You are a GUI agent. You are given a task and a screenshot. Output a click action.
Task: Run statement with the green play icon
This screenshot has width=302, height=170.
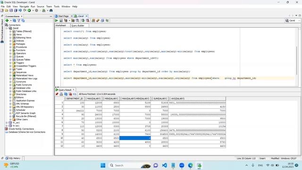coord(57,20)
